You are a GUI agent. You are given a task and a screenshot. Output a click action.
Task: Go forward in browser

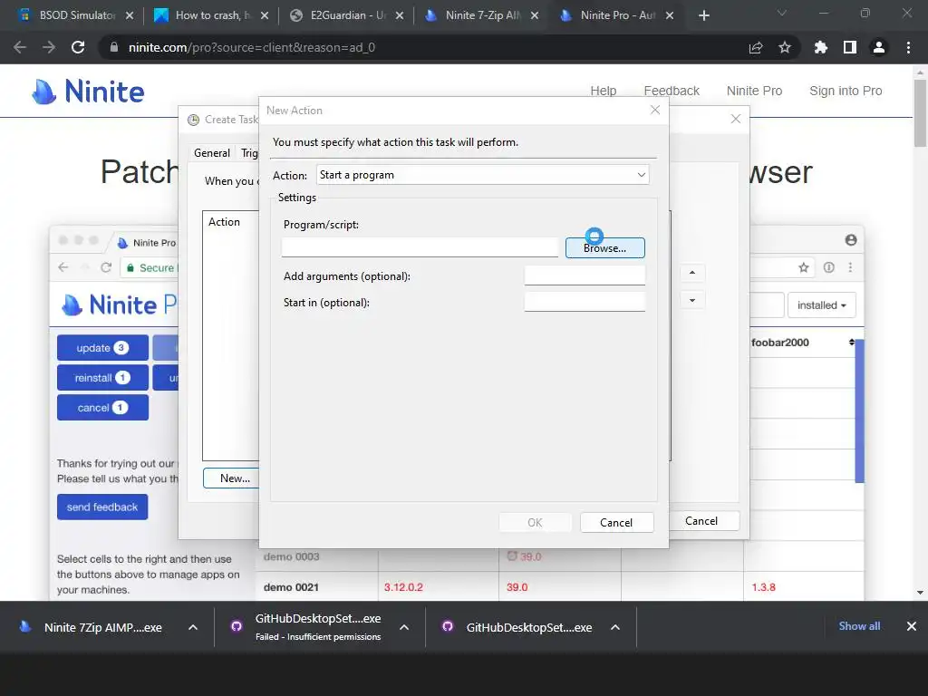pos(49,47)
